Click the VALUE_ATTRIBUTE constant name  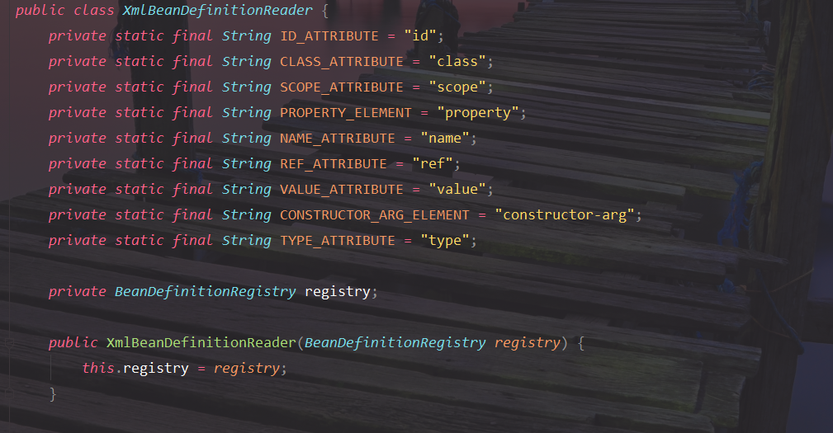342,189
